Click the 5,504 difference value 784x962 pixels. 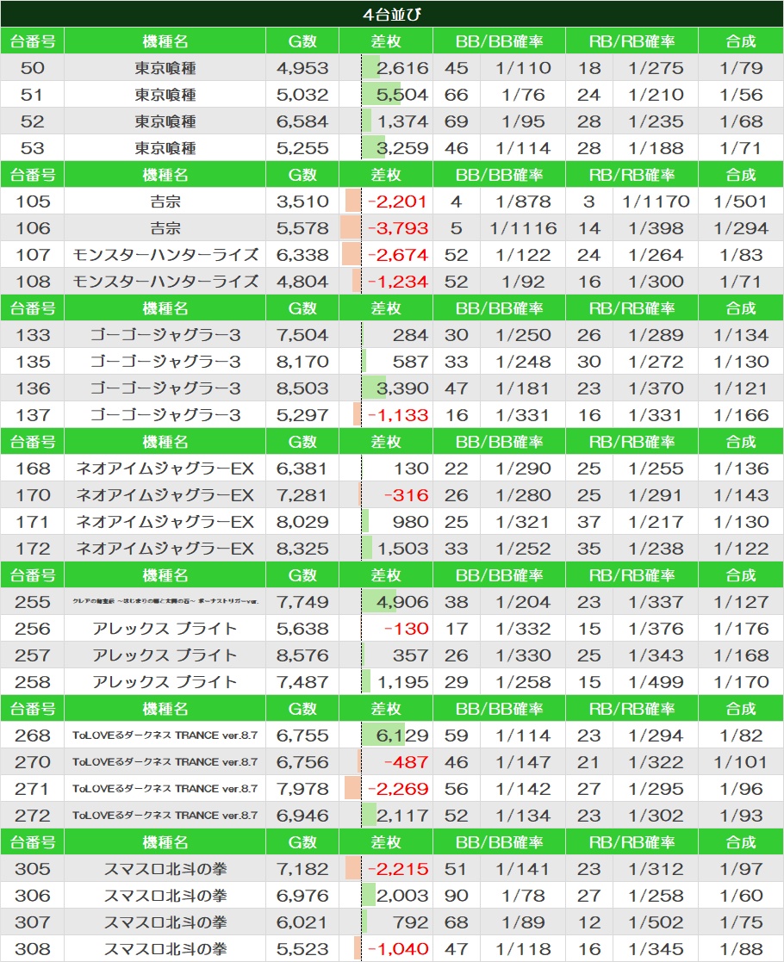[x=401, y=95]
